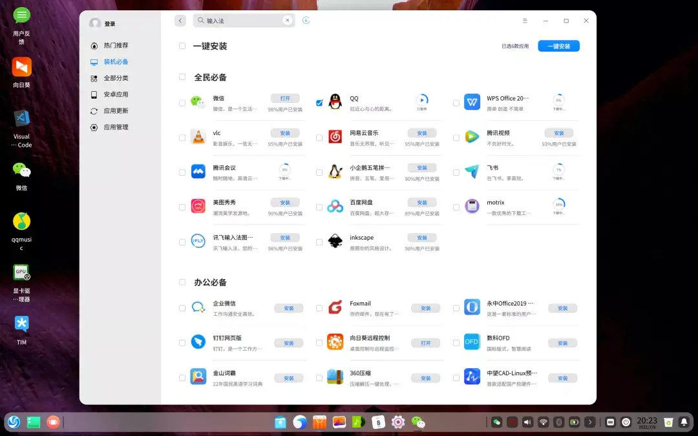Uncheck the QQ checkbox
Viewport: 698px width, 436px height.
[319, 103]
